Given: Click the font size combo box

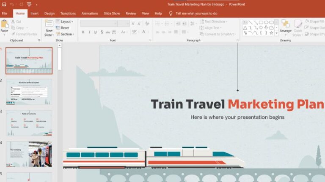Looking at the screenshot, I should (x=123, y=24).
